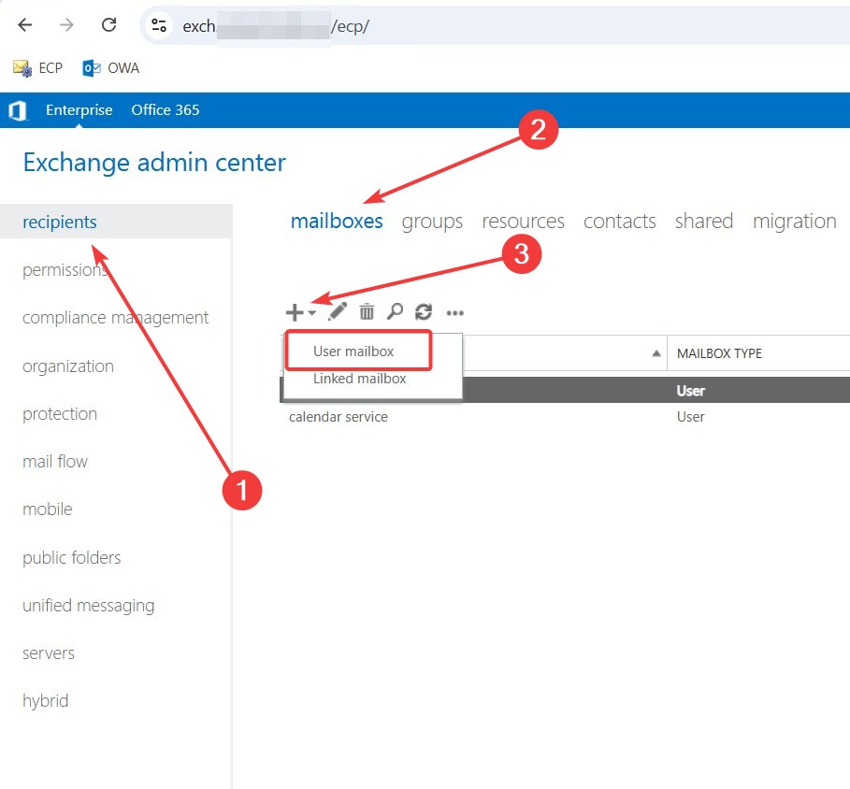Open the ECP bookmark
Image resolution: width=850 pixels, height=789 pixels.
(38, 68)
